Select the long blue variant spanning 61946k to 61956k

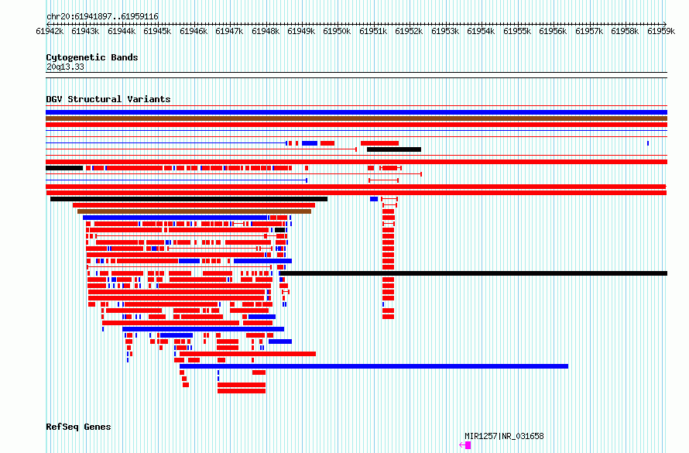click(374, 366)
